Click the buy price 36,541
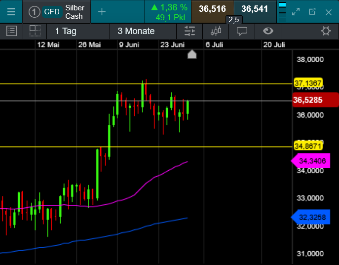This screenshot has height=265, width=339. point(254,9)
